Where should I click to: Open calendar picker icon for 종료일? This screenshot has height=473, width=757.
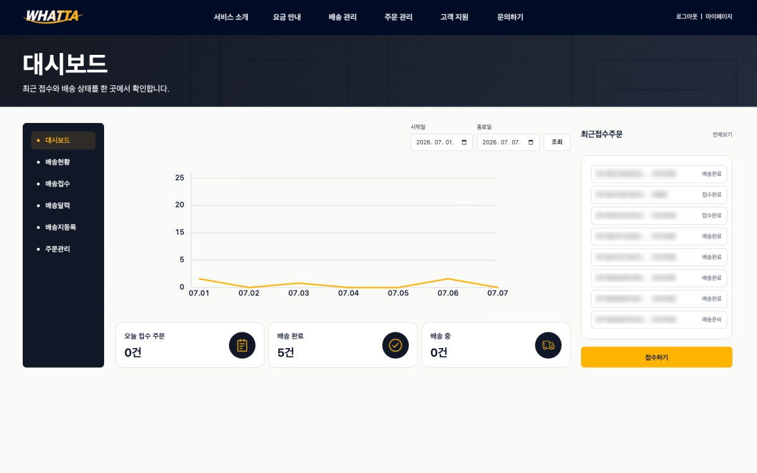pos(531,143)
